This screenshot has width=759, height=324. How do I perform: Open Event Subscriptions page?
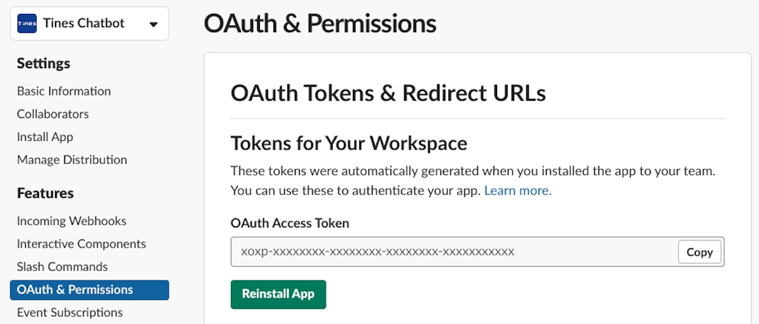tap(70, 313)
